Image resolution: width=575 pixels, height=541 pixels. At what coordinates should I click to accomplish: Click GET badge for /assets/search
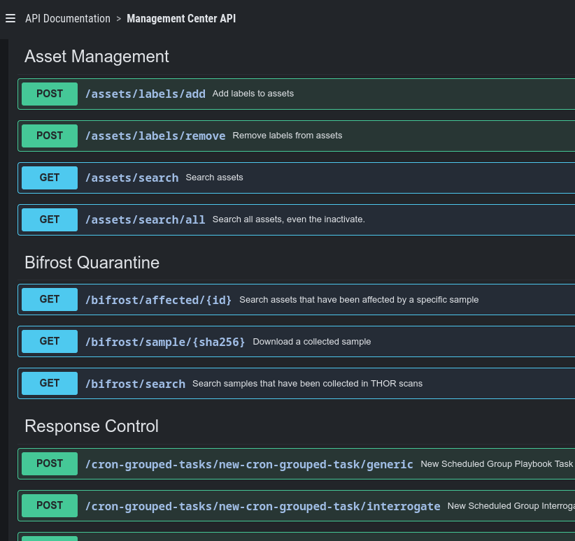click(x=50, y=178)
